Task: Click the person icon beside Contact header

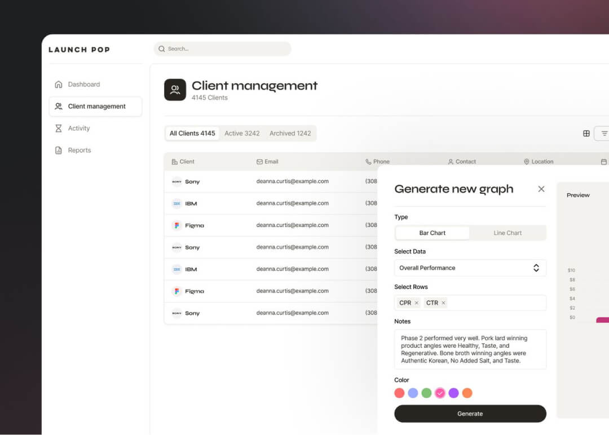Action: 451,162
